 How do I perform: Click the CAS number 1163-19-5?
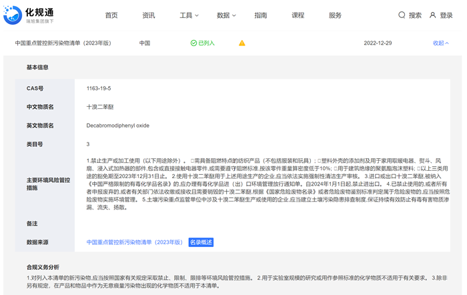98,88
